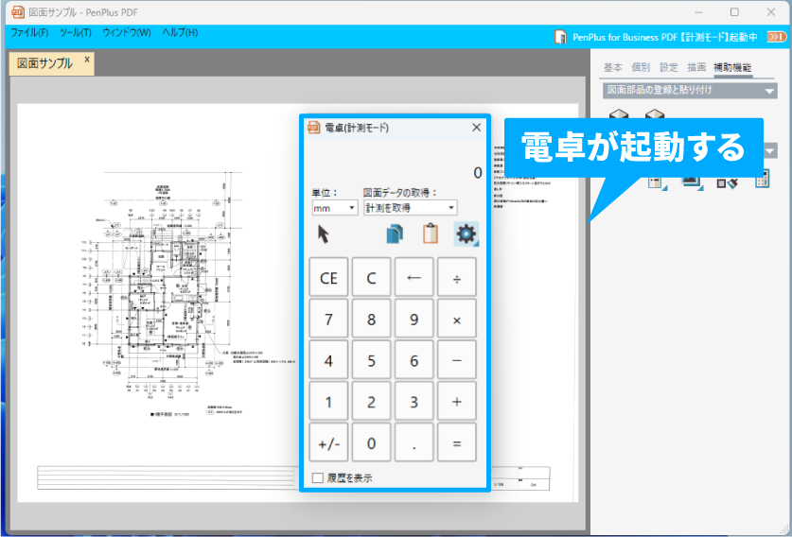Open the ファイル(F) menu

pyautogui.click(x=29, y=33)
